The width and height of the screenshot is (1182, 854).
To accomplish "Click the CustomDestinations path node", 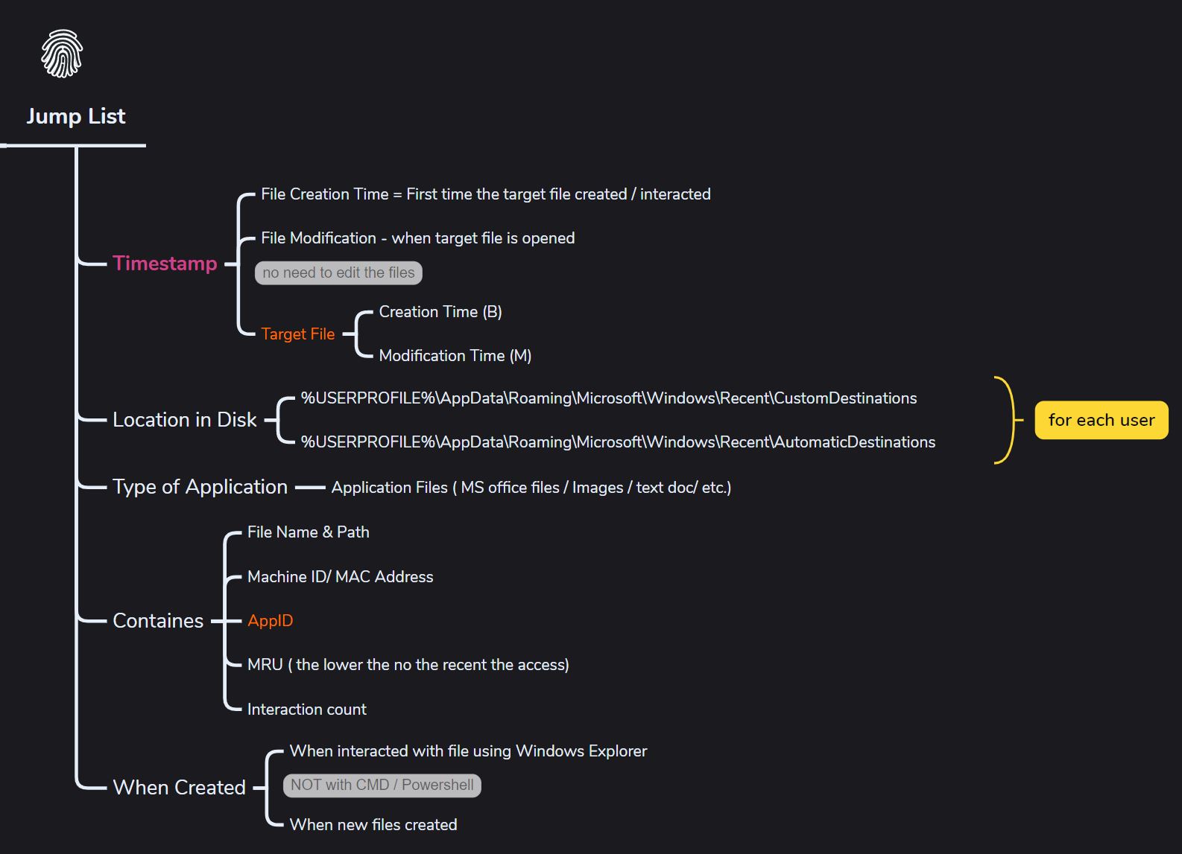I will 609,398.
